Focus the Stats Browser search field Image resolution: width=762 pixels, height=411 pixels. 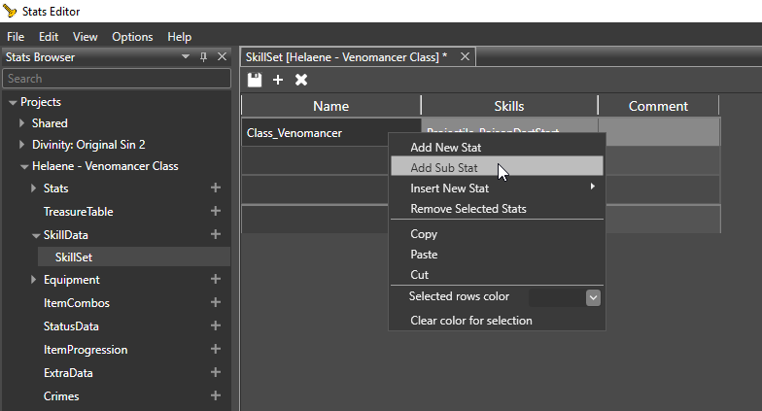(x=117, y=79)
